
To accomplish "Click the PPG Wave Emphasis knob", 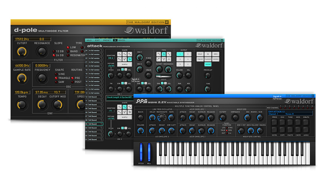I will click(x=235, y=118).
